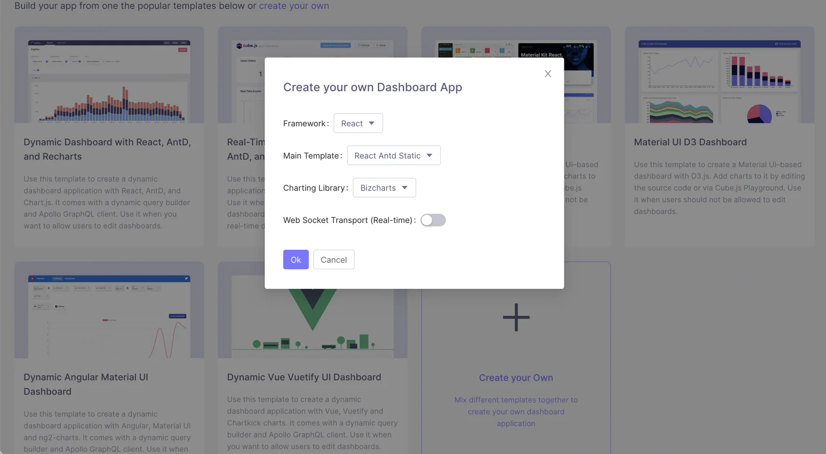Click the 'Framework:' label
Image resolution: width=826 pixels, height=454 pixels.
coord(306,123)
